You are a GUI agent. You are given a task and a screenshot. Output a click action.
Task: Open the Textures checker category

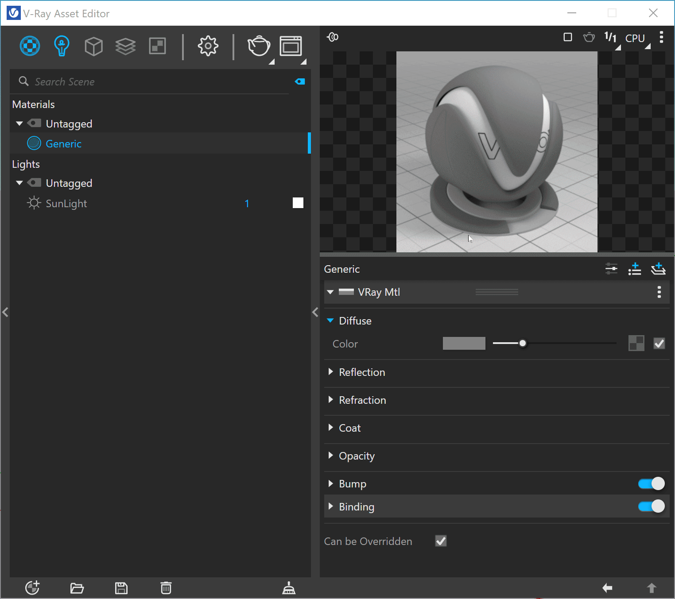[158, 46]
